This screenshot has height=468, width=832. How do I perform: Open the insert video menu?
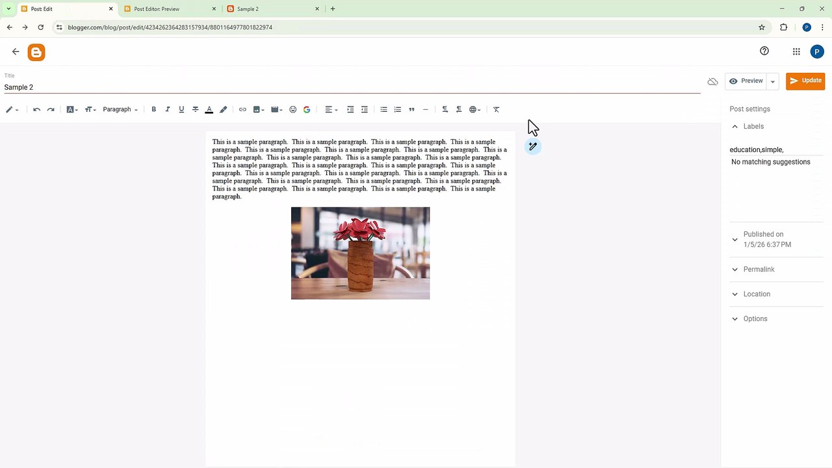click(276, 109)
